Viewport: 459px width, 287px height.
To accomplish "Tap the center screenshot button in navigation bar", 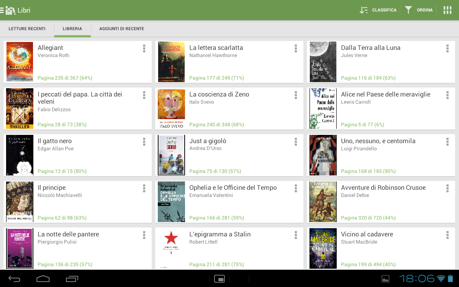I will point(219,279).
